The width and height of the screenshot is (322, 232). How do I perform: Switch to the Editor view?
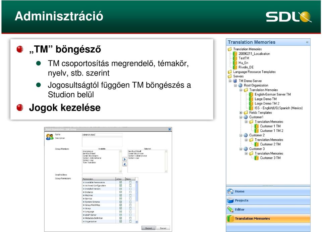point(268,210)
